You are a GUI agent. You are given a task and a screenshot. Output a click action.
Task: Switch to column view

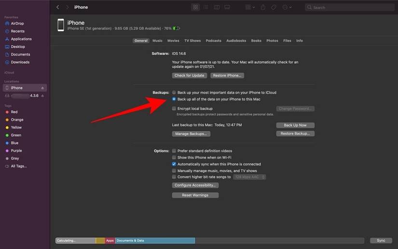tap(217, 7)
